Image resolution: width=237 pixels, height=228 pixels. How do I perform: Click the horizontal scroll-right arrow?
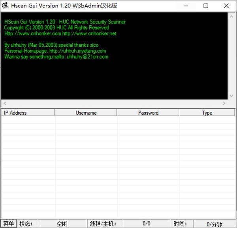[x=224, y=103]
